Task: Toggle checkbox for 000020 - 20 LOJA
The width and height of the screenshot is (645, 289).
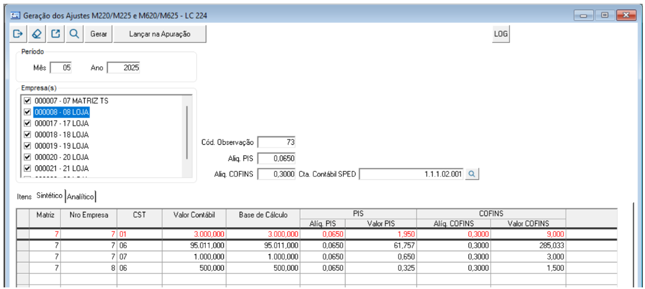Action: [x=28, y=157]
